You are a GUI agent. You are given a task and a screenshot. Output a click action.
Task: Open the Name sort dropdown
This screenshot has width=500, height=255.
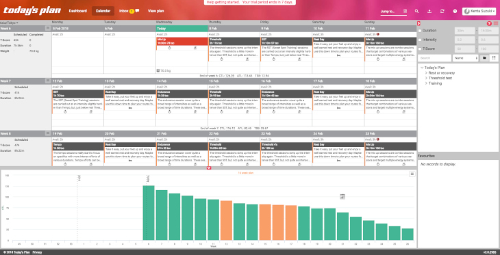coord(466,58)
